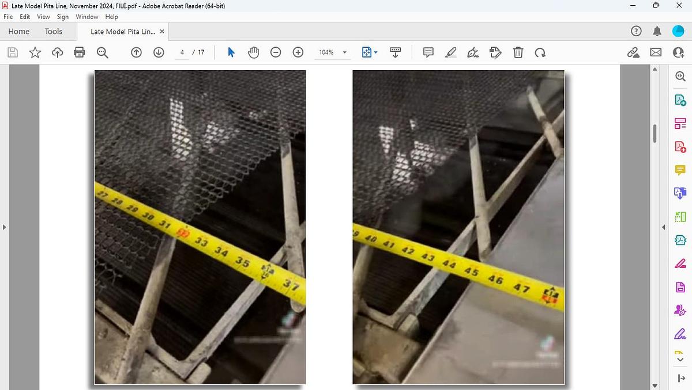Image resolution: width=692 pixels, height=390 pixels.
Task: Select the Hand pan tool
Action: point(254,52)
